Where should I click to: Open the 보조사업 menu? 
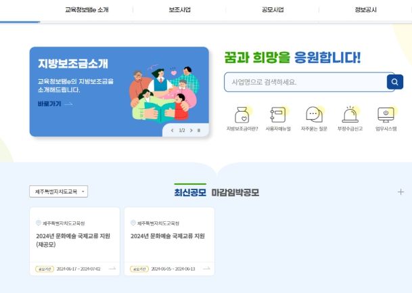179,10
